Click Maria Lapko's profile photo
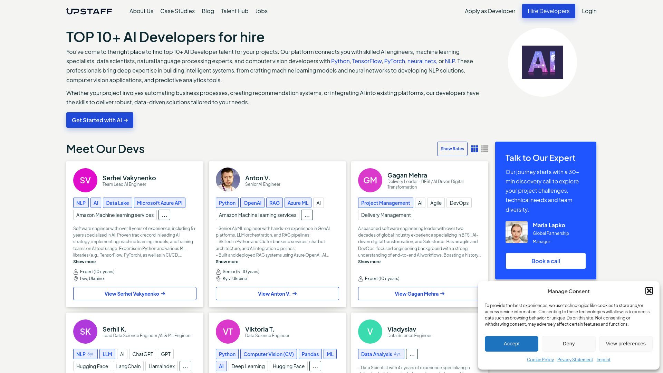The height and width of the screenshot is (373, 663). click(x=516, y=232)
